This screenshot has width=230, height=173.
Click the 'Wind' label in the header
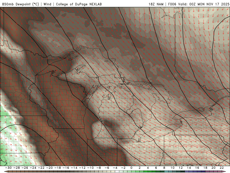click(47, 4)
